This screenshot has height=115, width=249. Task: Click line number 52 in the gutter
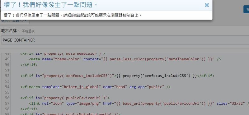click(7, 76)
